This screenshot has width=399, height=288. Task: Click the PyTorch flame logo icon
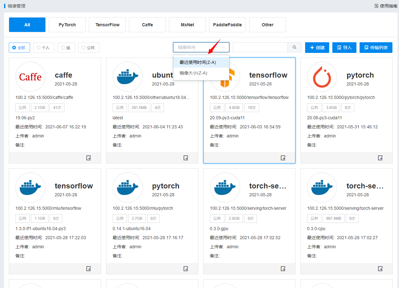[x=322, y=77]
